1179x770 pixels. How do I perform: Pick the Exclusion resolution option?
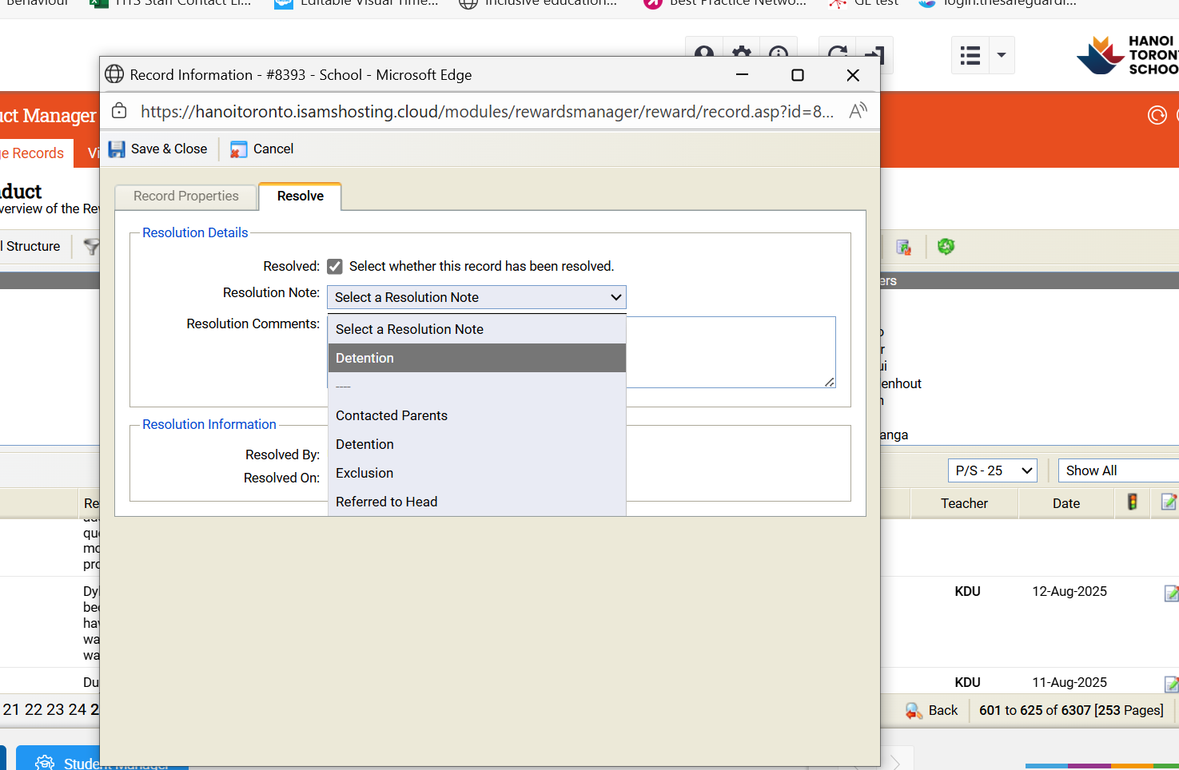pos(364,473)
